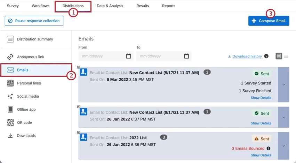
Task: Click the Compose Email button
Action: pyautogui.click(x=269, y=21)
